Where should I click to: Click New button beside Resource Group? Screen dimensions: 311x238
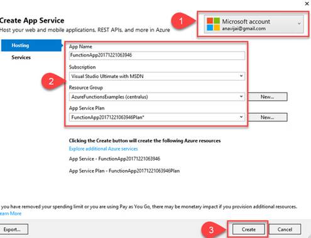point(268,97)
